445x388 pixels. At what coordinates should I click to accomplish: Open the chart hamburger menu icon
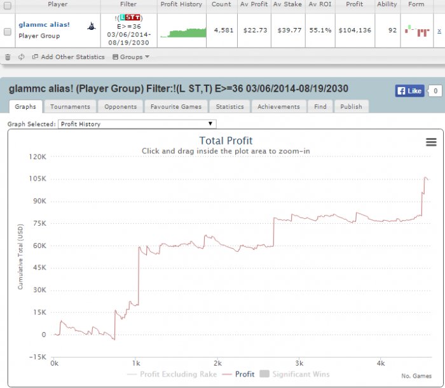(x=431, y=142)
